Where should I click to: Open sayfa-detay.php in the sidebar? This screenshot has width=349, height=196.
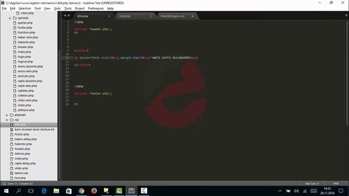(x=25, y=163)
